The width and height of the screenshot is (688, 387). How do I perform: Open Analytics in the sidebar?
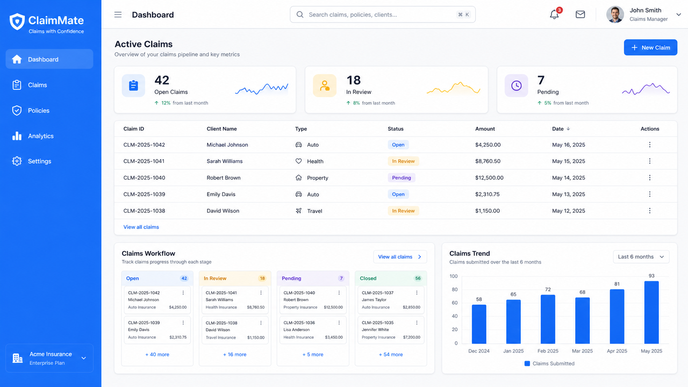click(x=49, y=136)
